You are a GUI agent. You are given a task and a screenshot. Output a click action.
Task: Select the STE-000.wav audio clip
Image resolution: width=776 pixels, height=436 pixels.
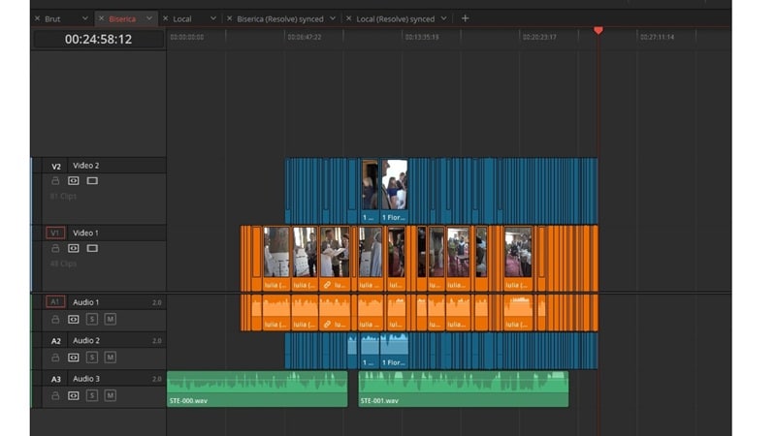coord(257,389)
